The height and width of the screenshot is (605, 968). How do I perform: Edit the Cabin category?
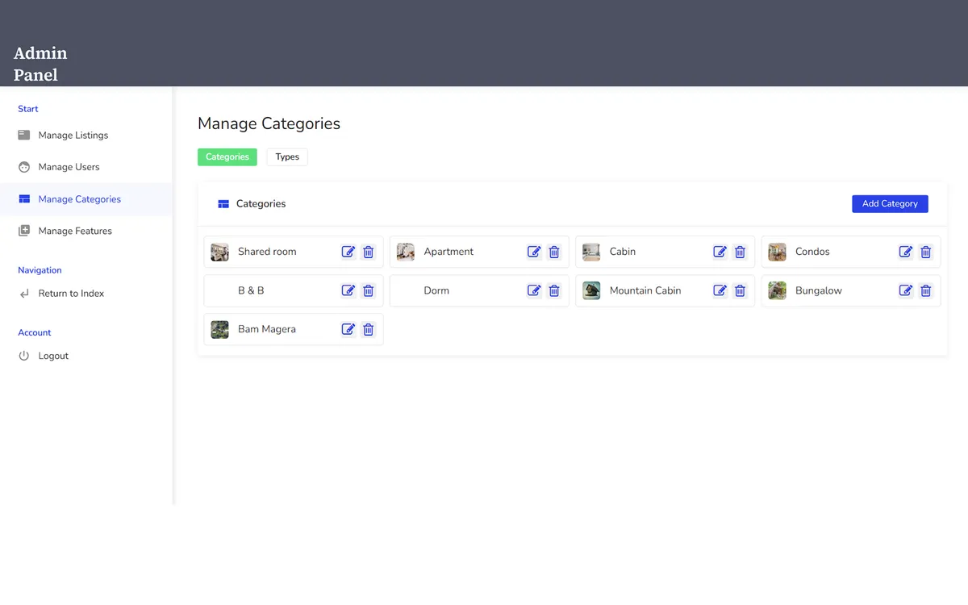pos(720,252)
